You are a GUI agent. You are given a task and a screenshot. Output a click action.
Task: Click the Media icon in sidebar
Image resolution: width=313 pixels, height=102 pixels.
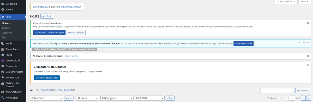(3, 43)
